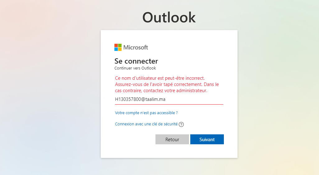Click the yellow square of Microsoft logo
This screenshot has height=175, width=319.
click(120, 49)
